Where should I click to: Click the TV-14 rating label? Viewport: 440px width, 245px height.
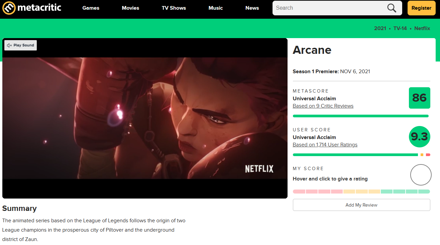click(400, 28)
